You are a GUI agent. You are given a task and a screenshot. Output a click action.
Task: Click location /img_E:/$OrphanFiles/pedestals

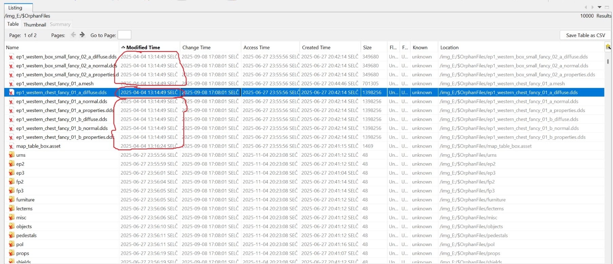(474, 236)
